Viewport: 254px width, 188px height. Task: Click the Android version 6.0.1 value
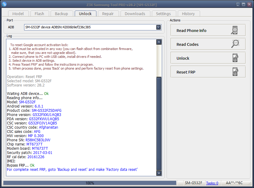pos(39,106)
